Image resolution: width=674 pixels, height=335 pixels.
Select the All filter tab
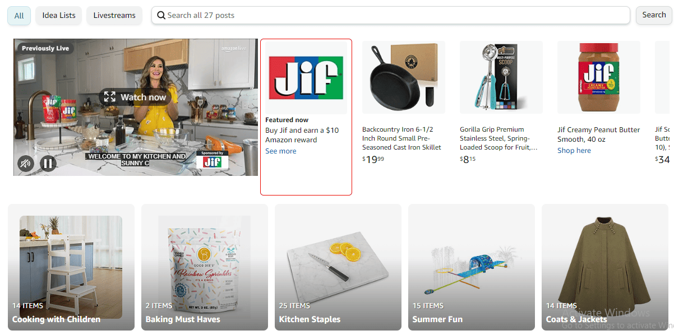pos(19,16)
